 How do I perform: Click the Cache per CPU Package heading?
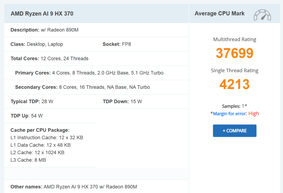click(x=40, y=130)
